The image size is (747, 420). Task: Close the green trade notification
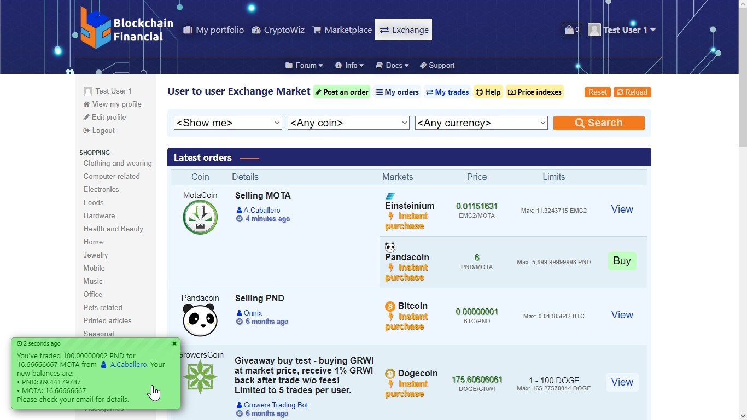[x=174, y=344]
